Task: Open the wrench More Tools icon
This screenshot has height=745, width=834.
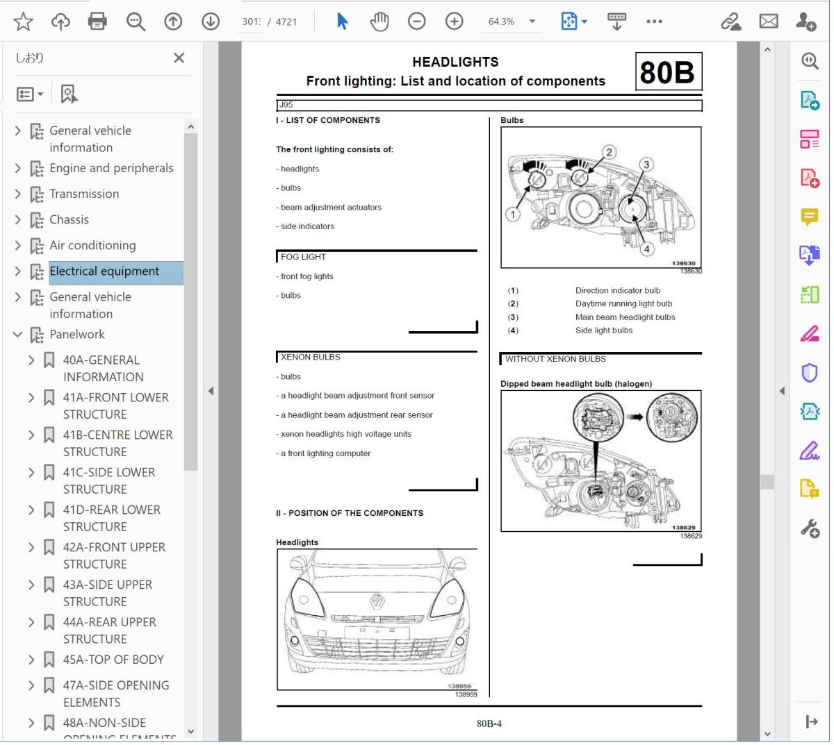Action: [x=810, y=530]
